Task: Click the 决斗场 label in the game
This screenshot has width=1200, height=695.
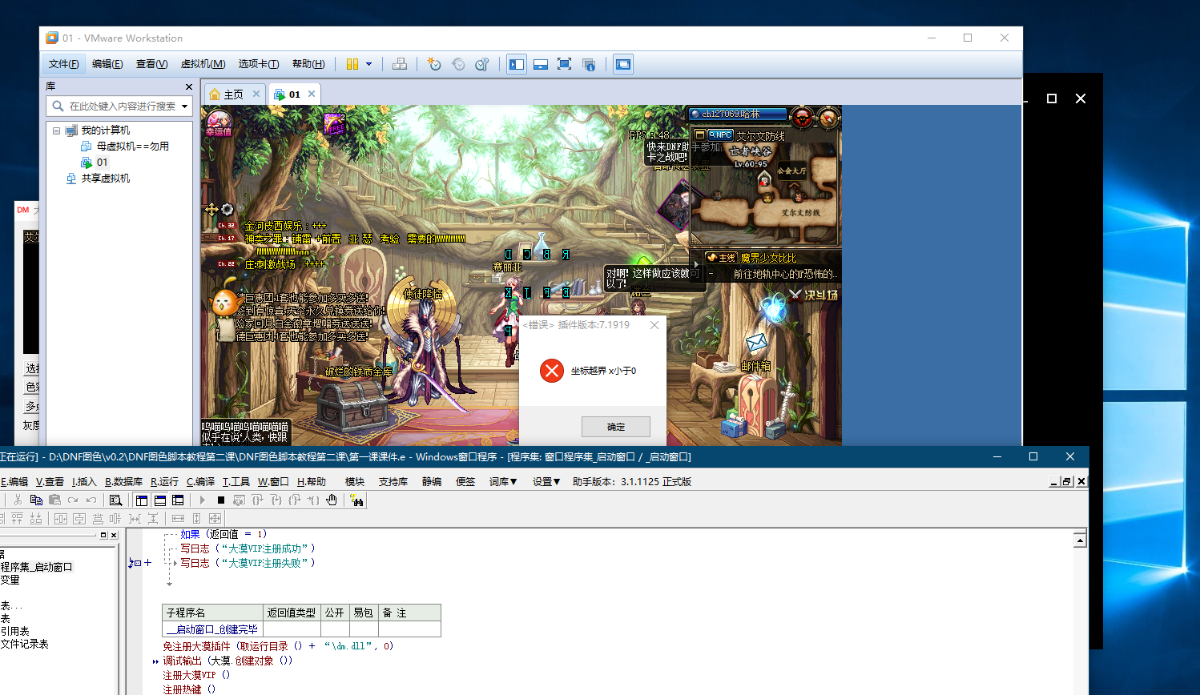Action: click(821, 295)
